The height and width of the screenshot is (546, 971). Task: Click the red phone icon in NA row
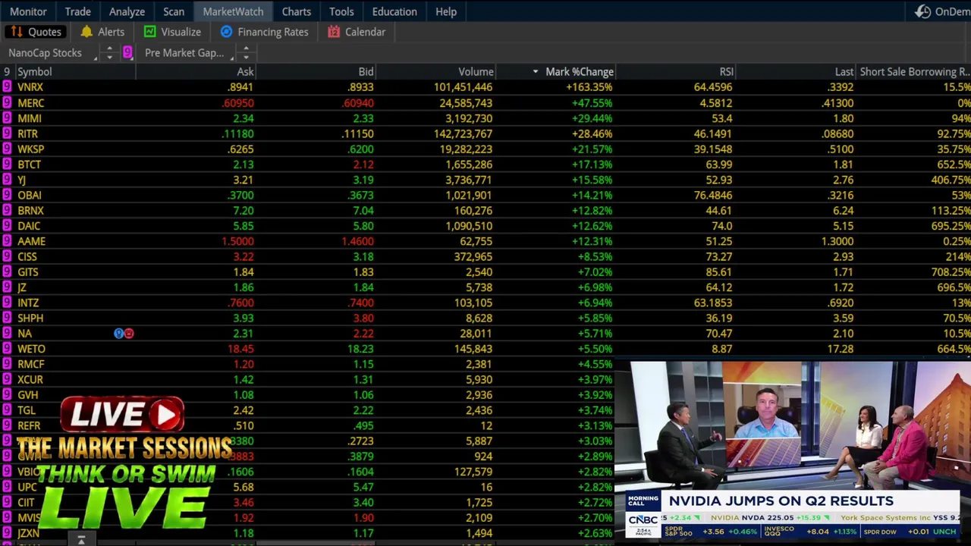129,334
